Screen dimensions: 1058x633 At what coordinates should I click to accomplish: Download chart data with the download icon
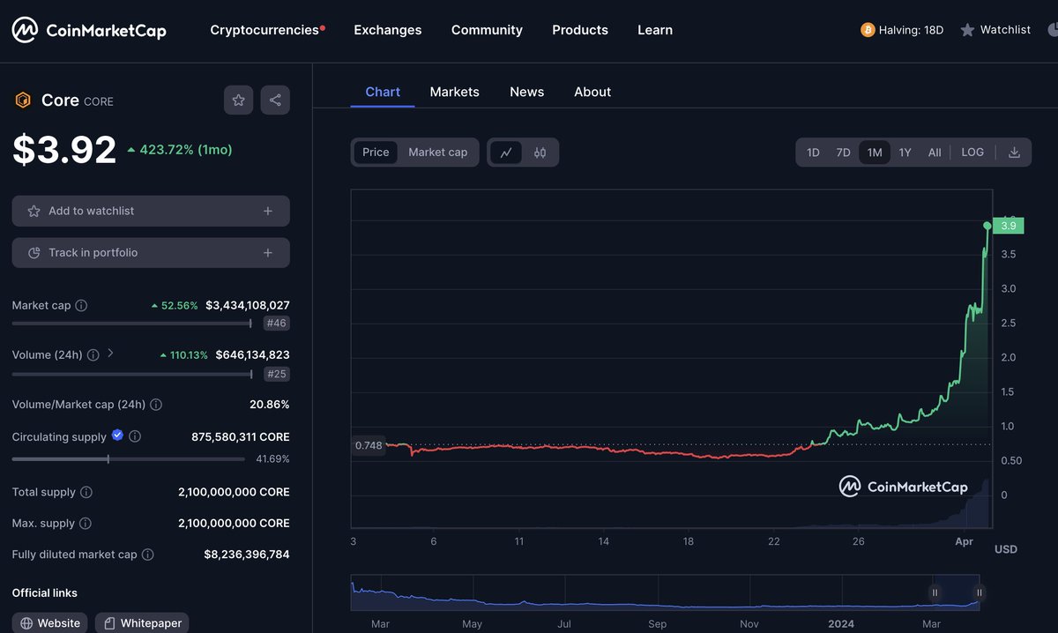click(x=1014, y=153)
